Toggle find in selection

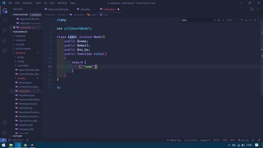pos(250,20)
